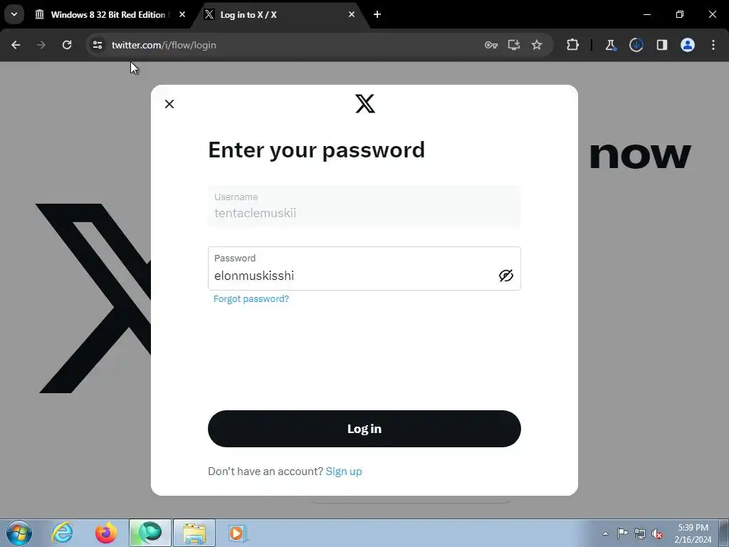729x547 pixels.
Task: Click the Log in button
Action: coord(364,428)
